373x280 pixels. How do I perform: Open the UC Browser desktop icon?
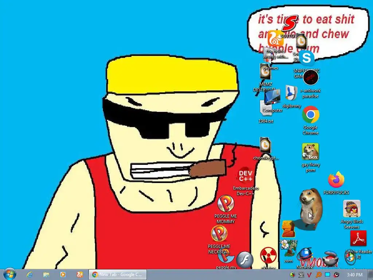click(x=275, y=39)
